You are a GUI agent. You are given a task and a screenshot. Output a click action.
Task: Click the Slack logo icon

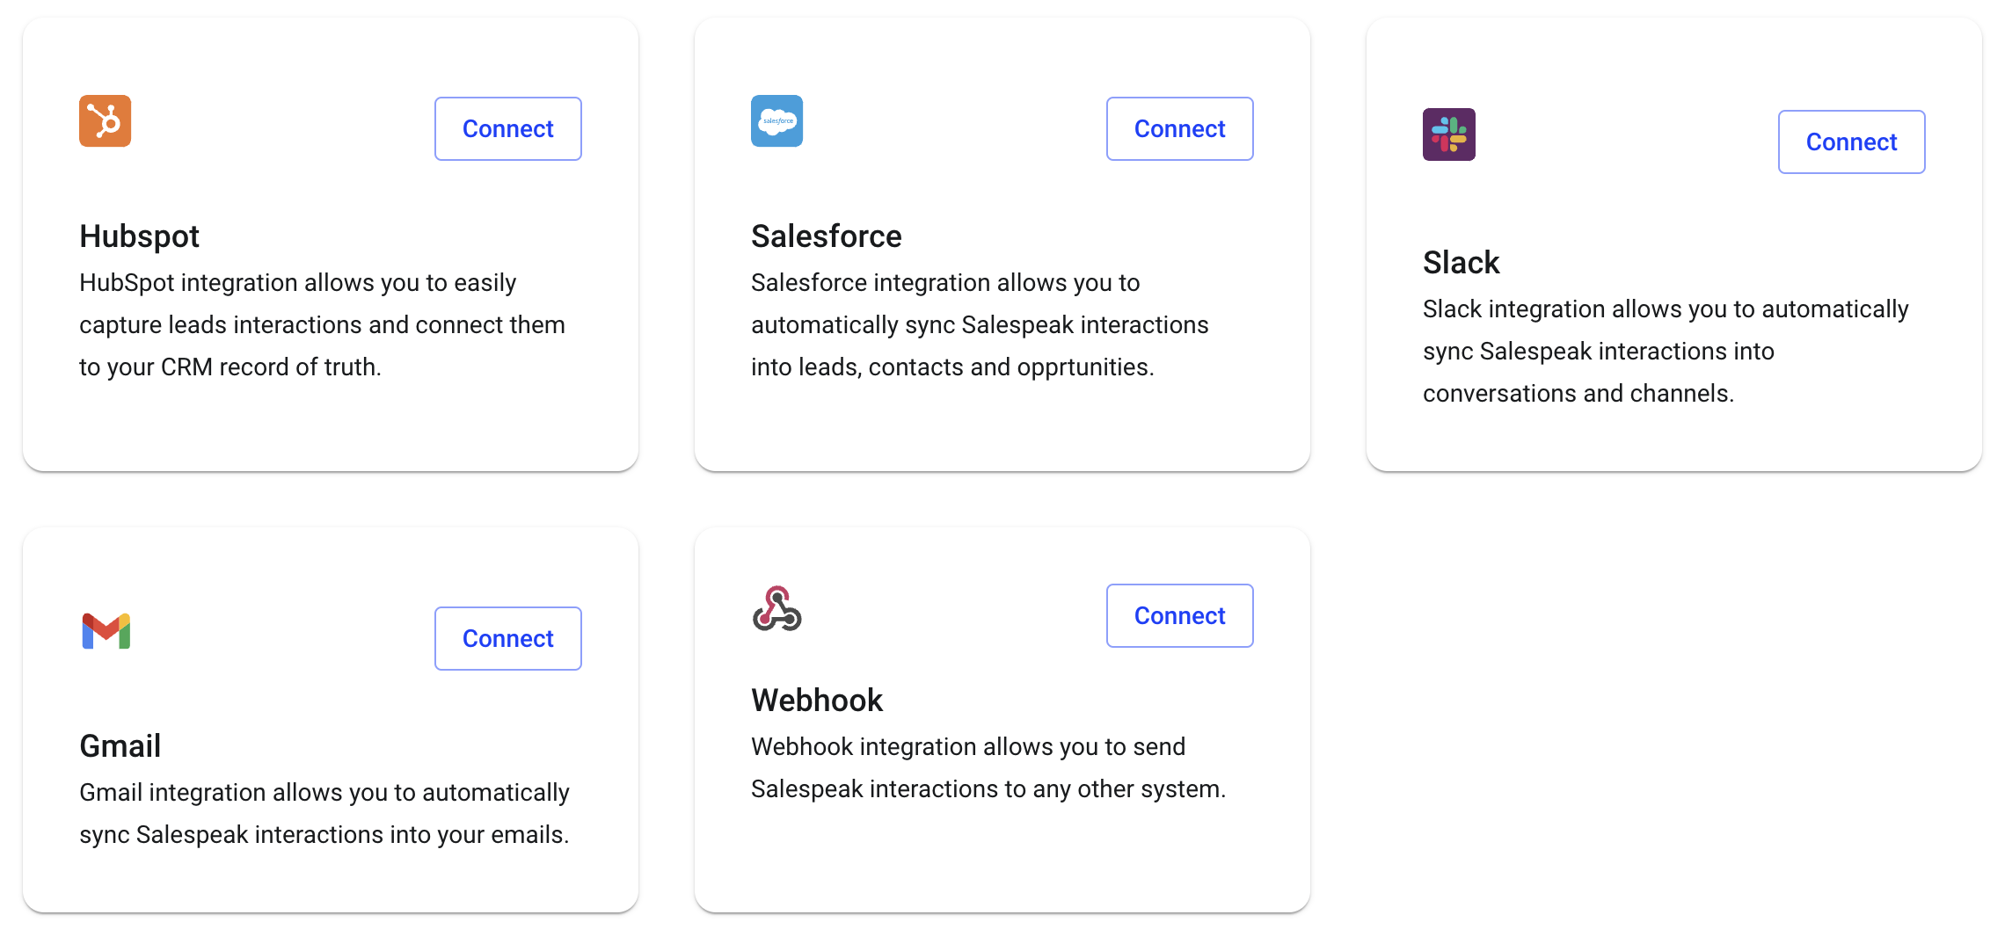click(1448, 134)
